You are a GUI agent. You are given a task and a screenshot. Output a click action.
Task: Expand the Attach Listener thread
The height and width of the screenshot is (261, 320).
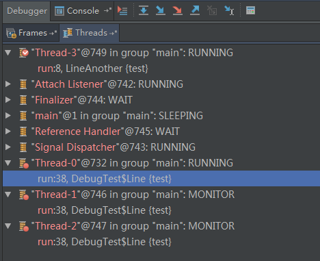[8, 84]
